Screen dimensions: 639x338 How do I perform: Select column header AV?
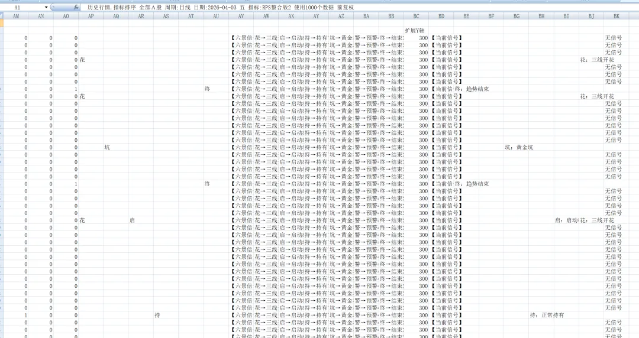click(241, 17)
